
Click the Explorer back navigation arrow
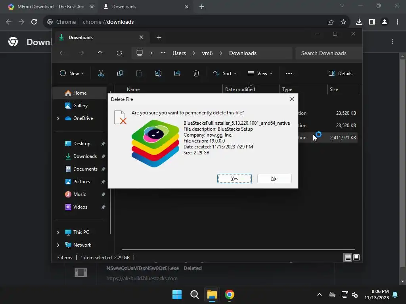pos(62,53)
